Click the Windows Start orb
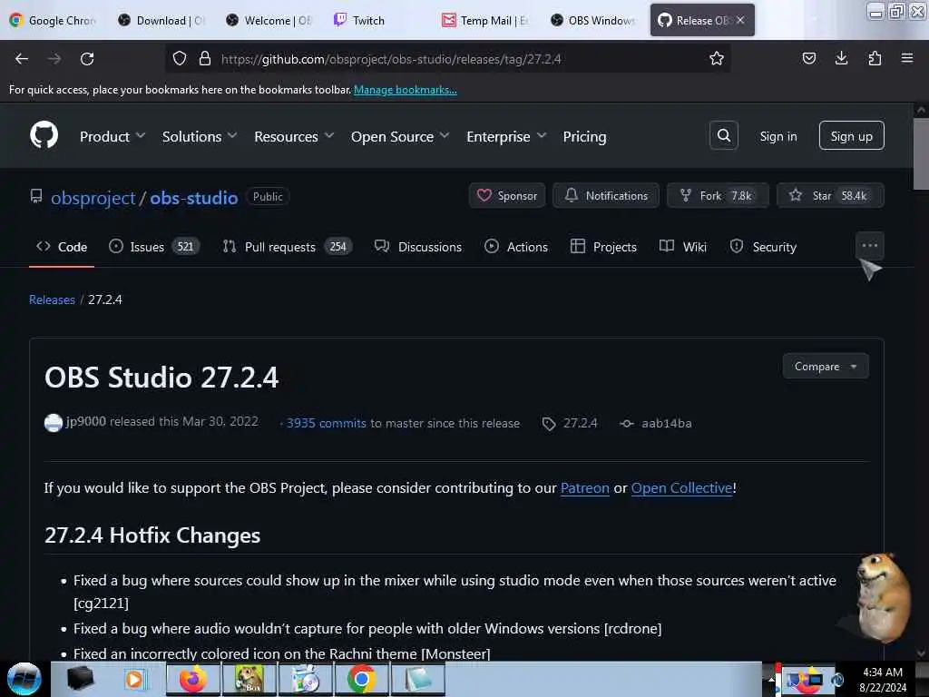The height and width of the screenshot is (697, 929). point(24,679)
